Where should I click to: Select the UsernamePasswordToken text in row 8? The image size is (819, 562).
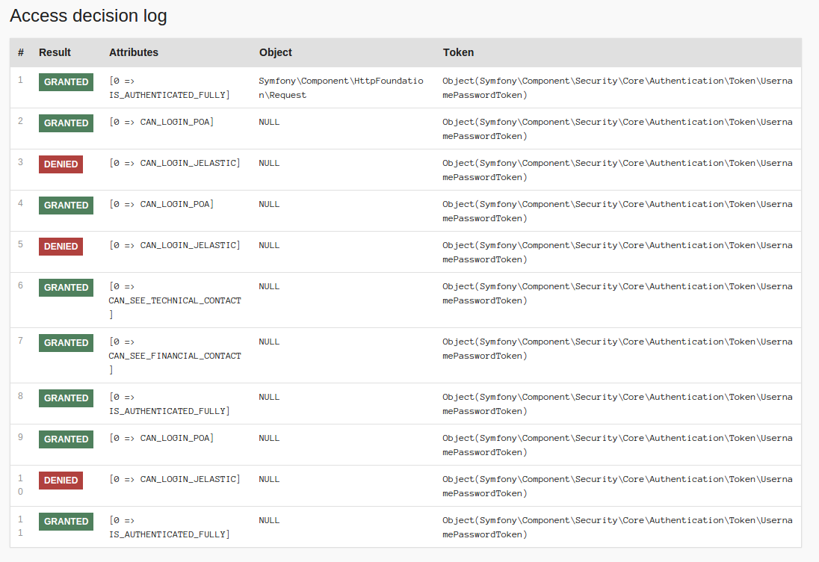[x=617, y=404]
